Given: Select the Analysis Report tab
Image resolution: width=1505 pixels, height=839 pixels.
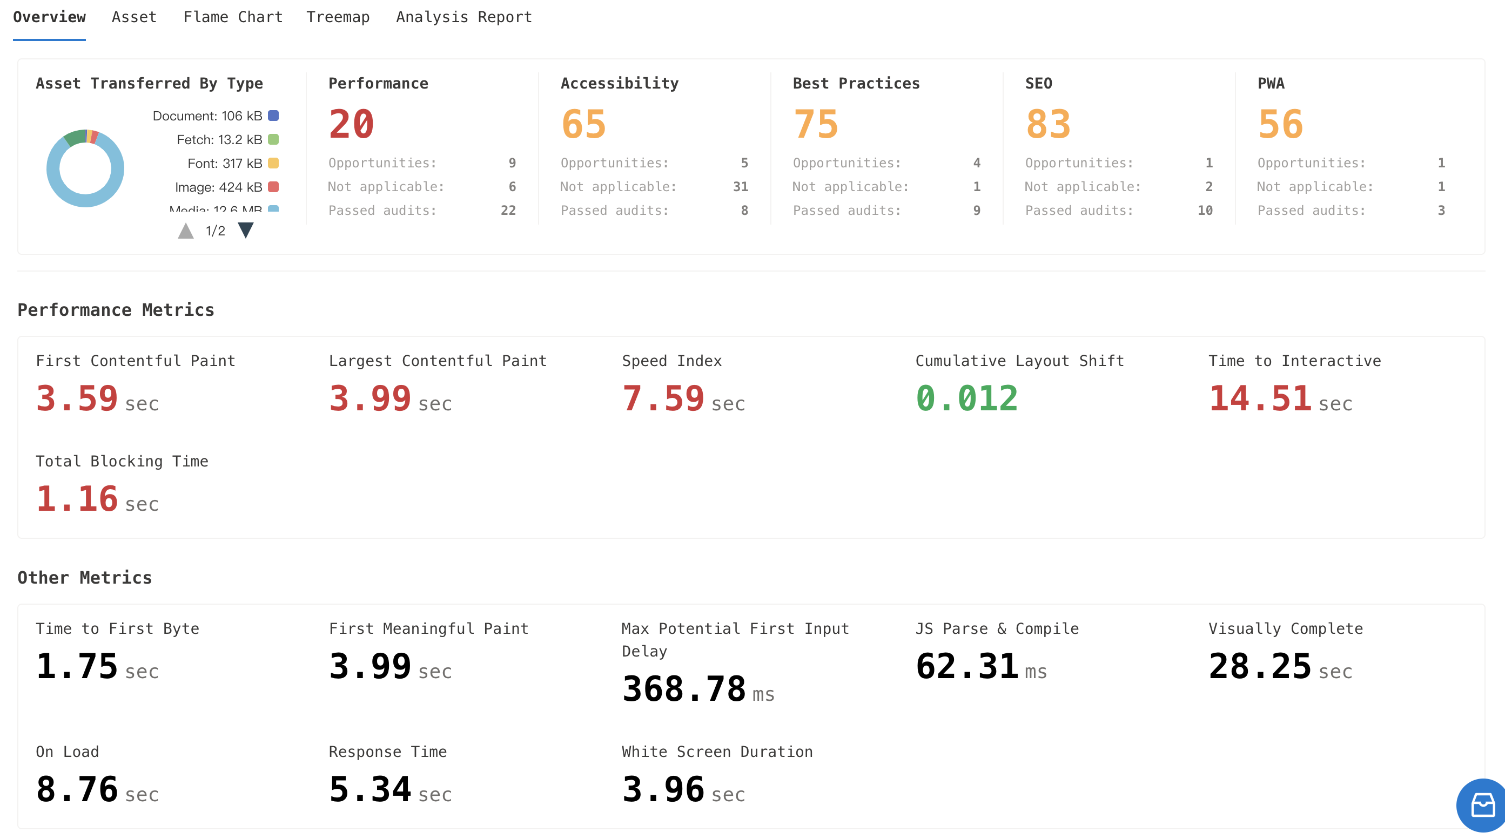Looking at the screenshot, I should [464, 17].
